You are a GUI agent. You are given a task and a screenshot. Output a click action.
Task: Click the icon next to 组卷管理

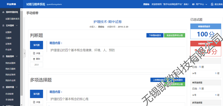click(3, 87)
